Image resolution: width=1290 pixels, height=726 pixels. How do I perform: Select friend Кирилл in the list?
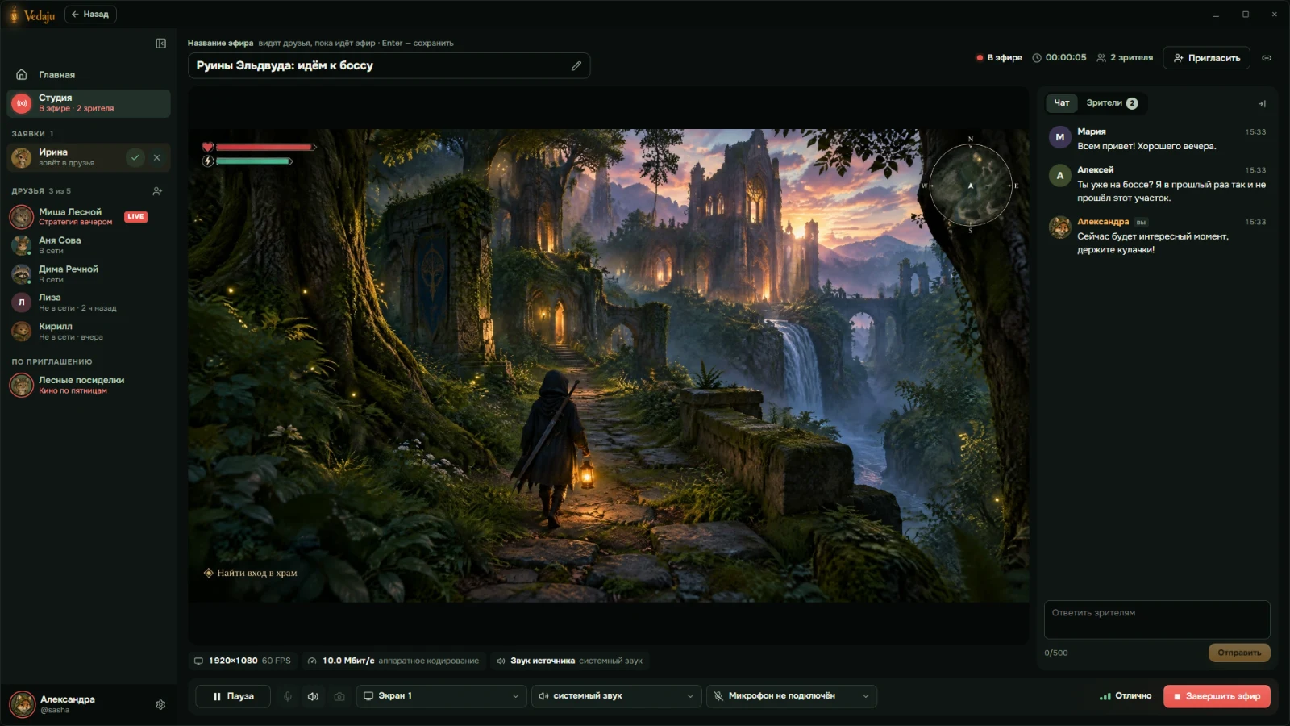point(89,331)
